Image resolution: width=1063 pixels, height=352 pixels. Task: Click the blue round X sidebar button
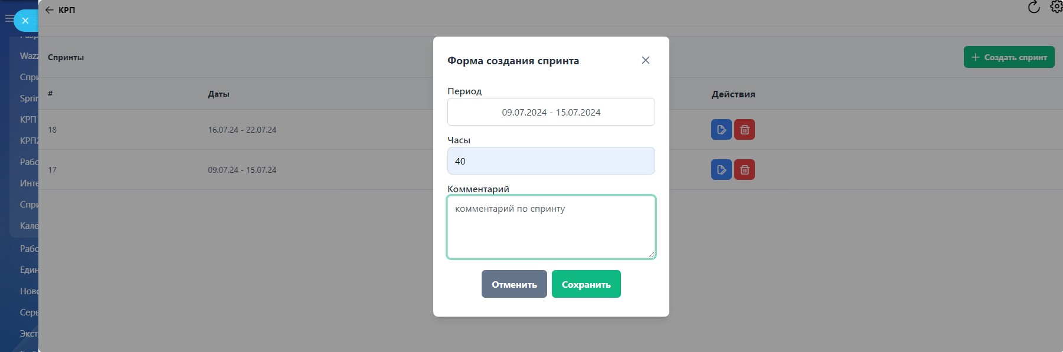[x=25, y=21]
